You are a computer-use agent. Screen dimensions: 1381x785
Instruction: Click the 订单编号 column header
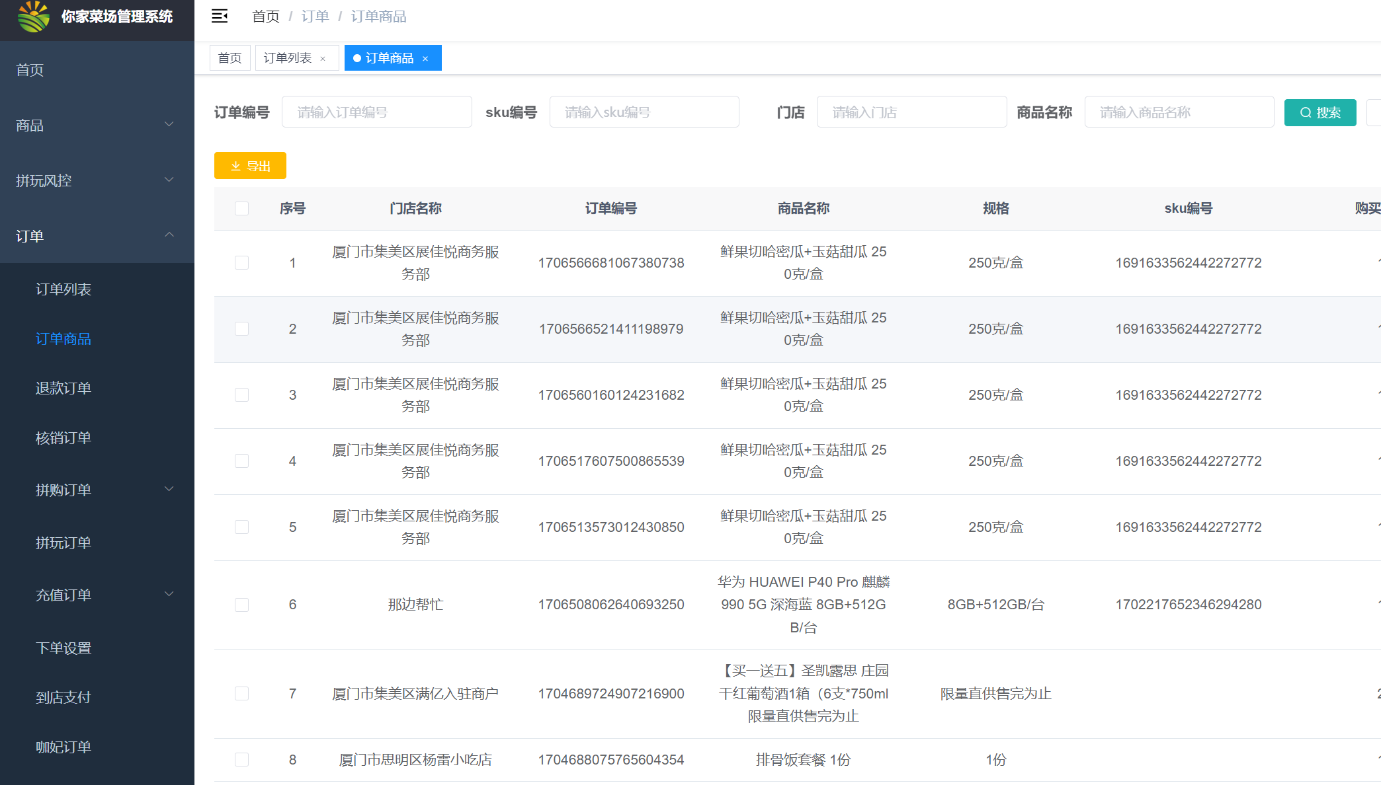pyautogui.click(x=611, y=209)
